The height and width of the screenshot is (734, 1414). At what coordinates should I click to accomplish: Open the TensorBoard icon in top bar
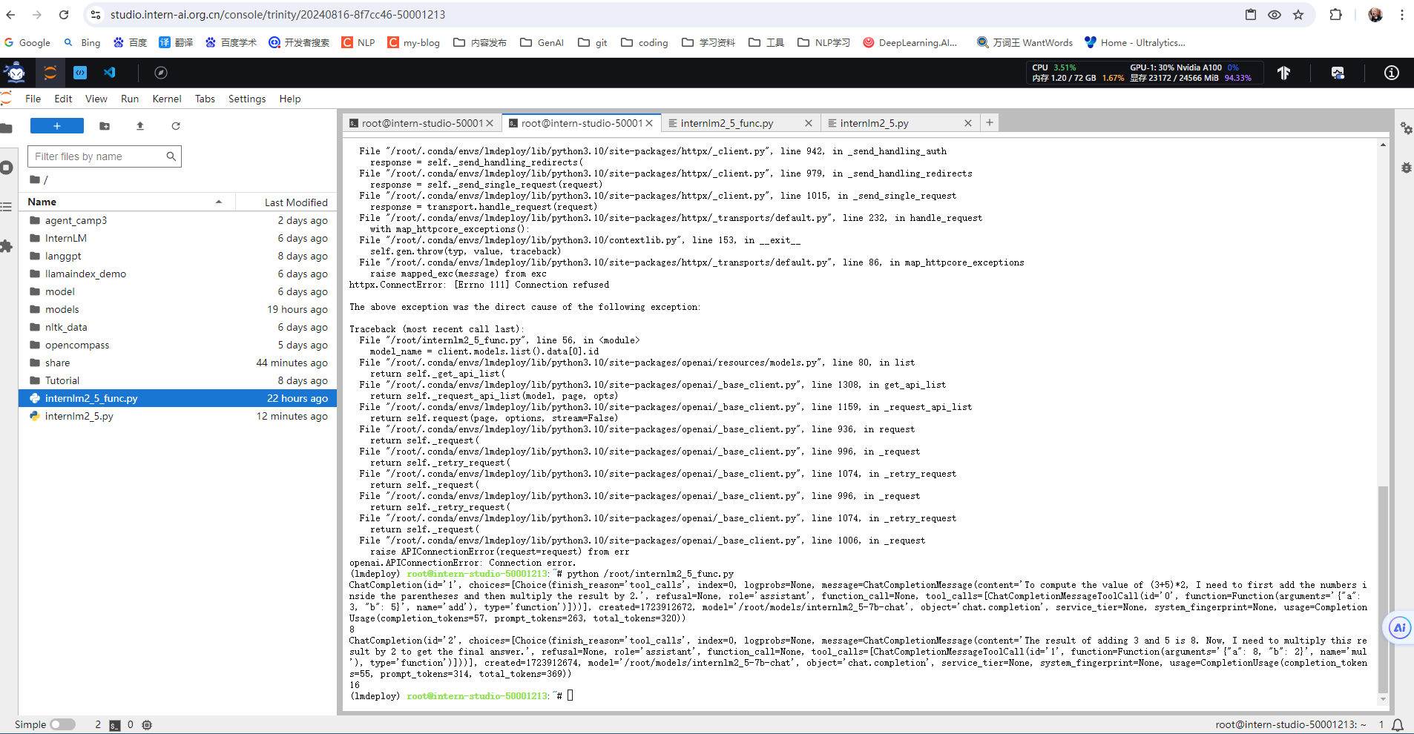tap(1283, 73)
